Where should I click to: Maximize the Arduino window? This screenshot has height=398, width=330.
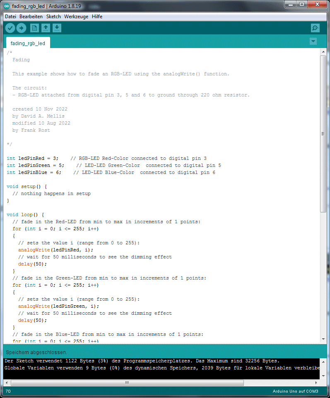(302, 5)
